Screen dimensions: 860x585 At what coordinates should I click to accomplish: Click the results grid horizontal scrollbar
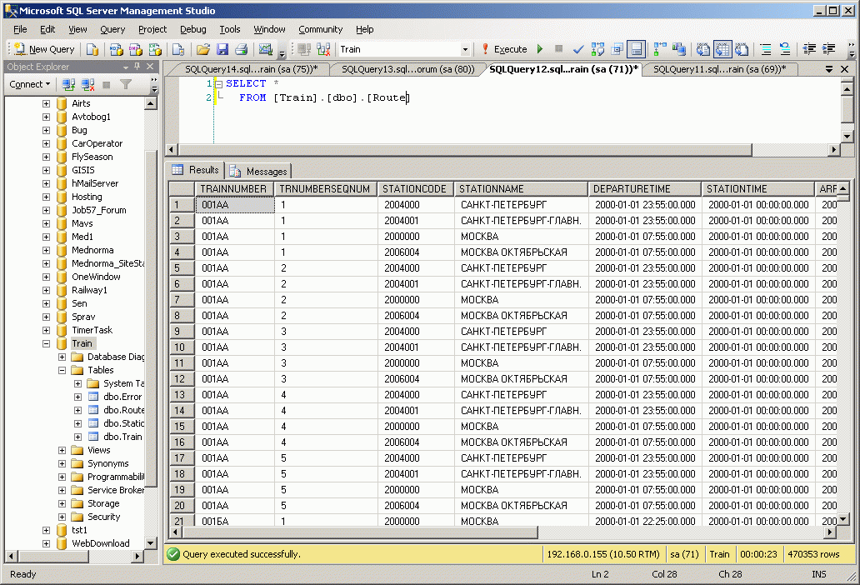click(360, 532)
